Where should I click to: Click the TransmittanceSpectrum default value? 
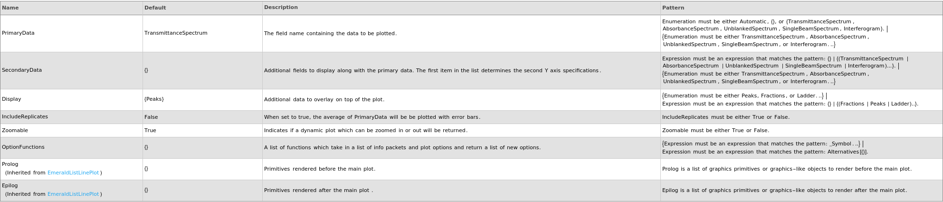pos(176,33)
